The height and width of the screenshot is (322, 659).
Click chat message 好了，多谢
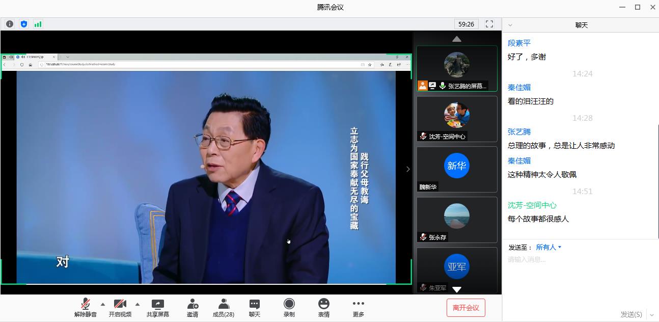pyautogui.click(x=527, y=57)
